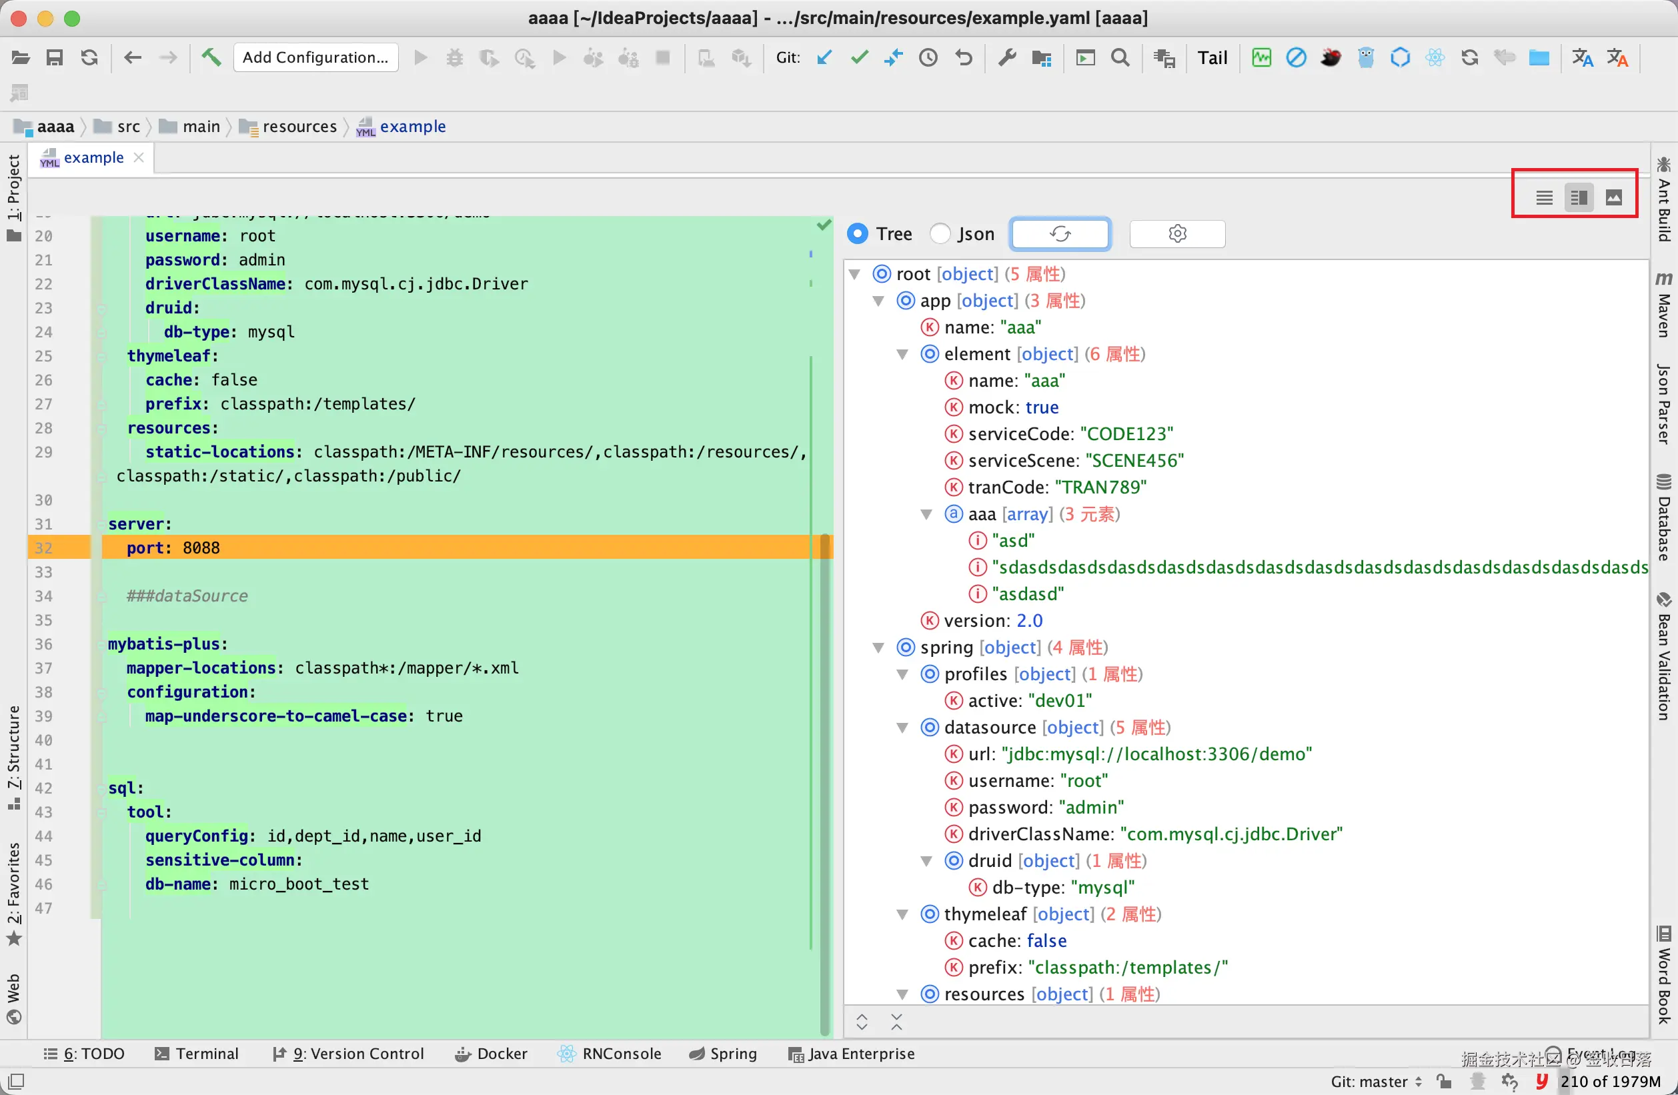Select the Json view radio button
This screenshot has width=1678, height=1095.
tap(940, 233)
